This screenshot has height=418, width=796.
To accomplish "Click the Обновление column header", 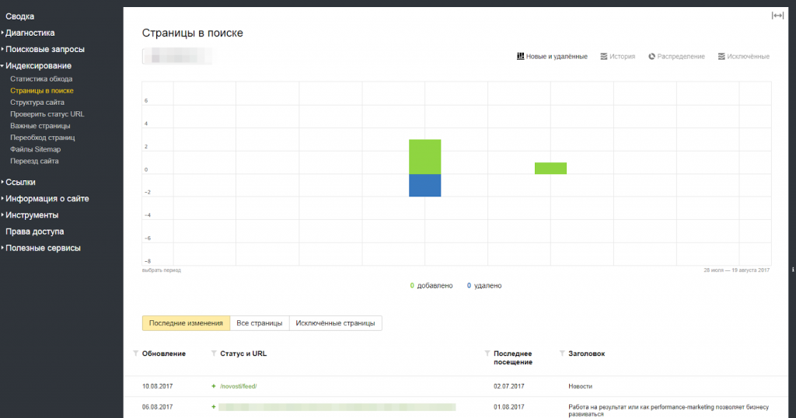I will (164, 354).
